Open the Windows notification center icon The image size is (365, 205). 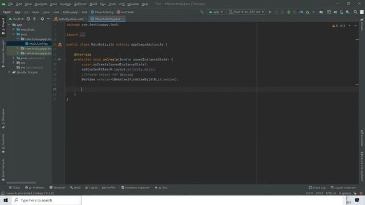pyautogui.click(x=358, y=200)
